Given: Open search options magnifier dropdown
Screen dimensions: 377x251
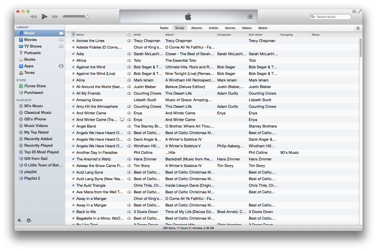Looking at the screenshot, I should [x=313, y=17].
